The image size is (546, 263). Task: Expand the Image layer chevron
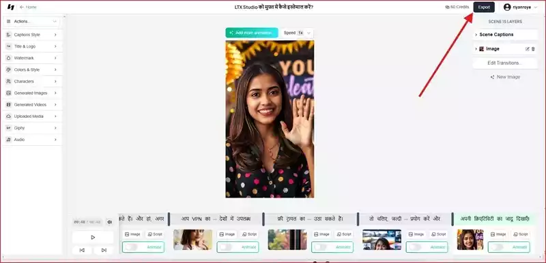[476, 49]
